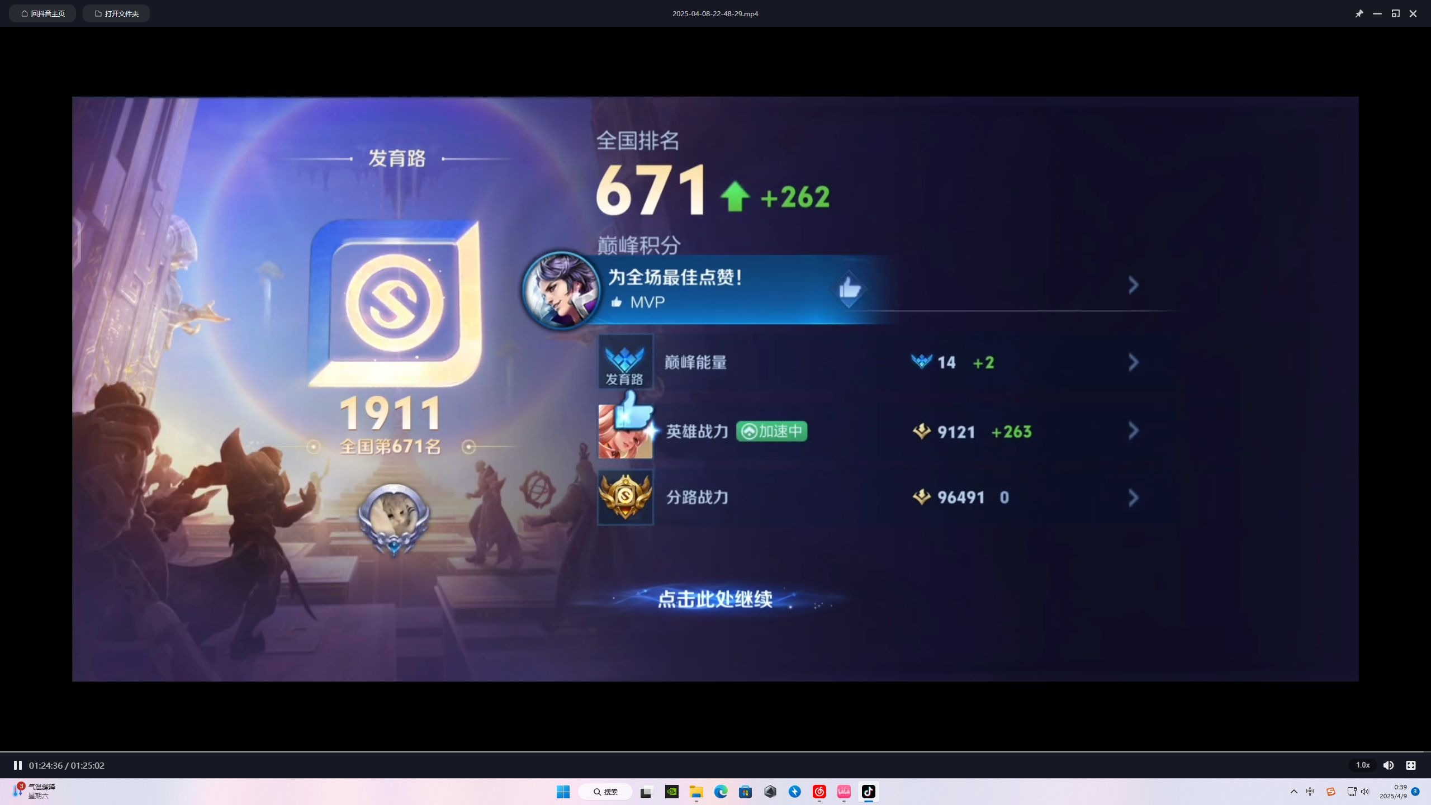Click the 打开文件夹 button
The height and width of the screenshot is (805, 1431).
[x=116, y=13]
